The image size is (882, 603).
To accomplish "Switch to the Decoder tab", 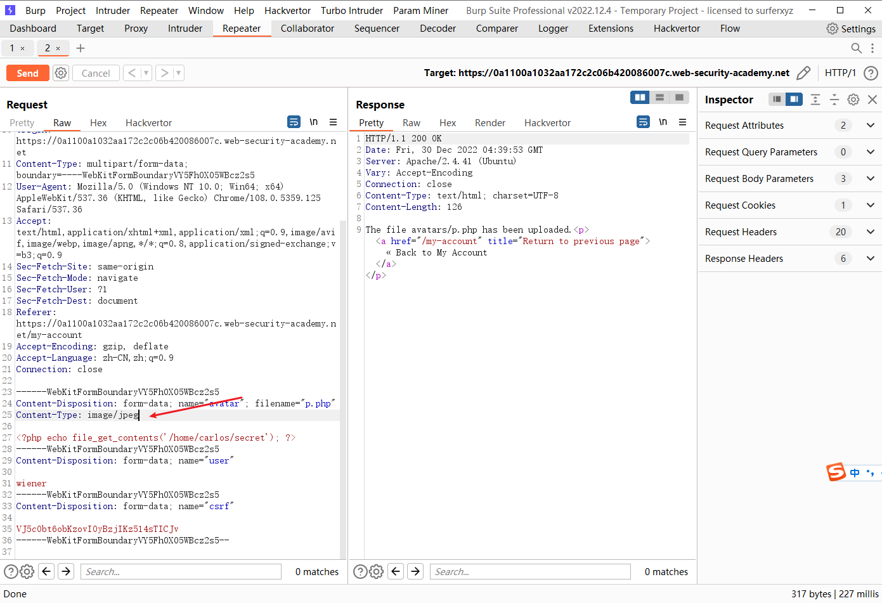I will 438,29.
